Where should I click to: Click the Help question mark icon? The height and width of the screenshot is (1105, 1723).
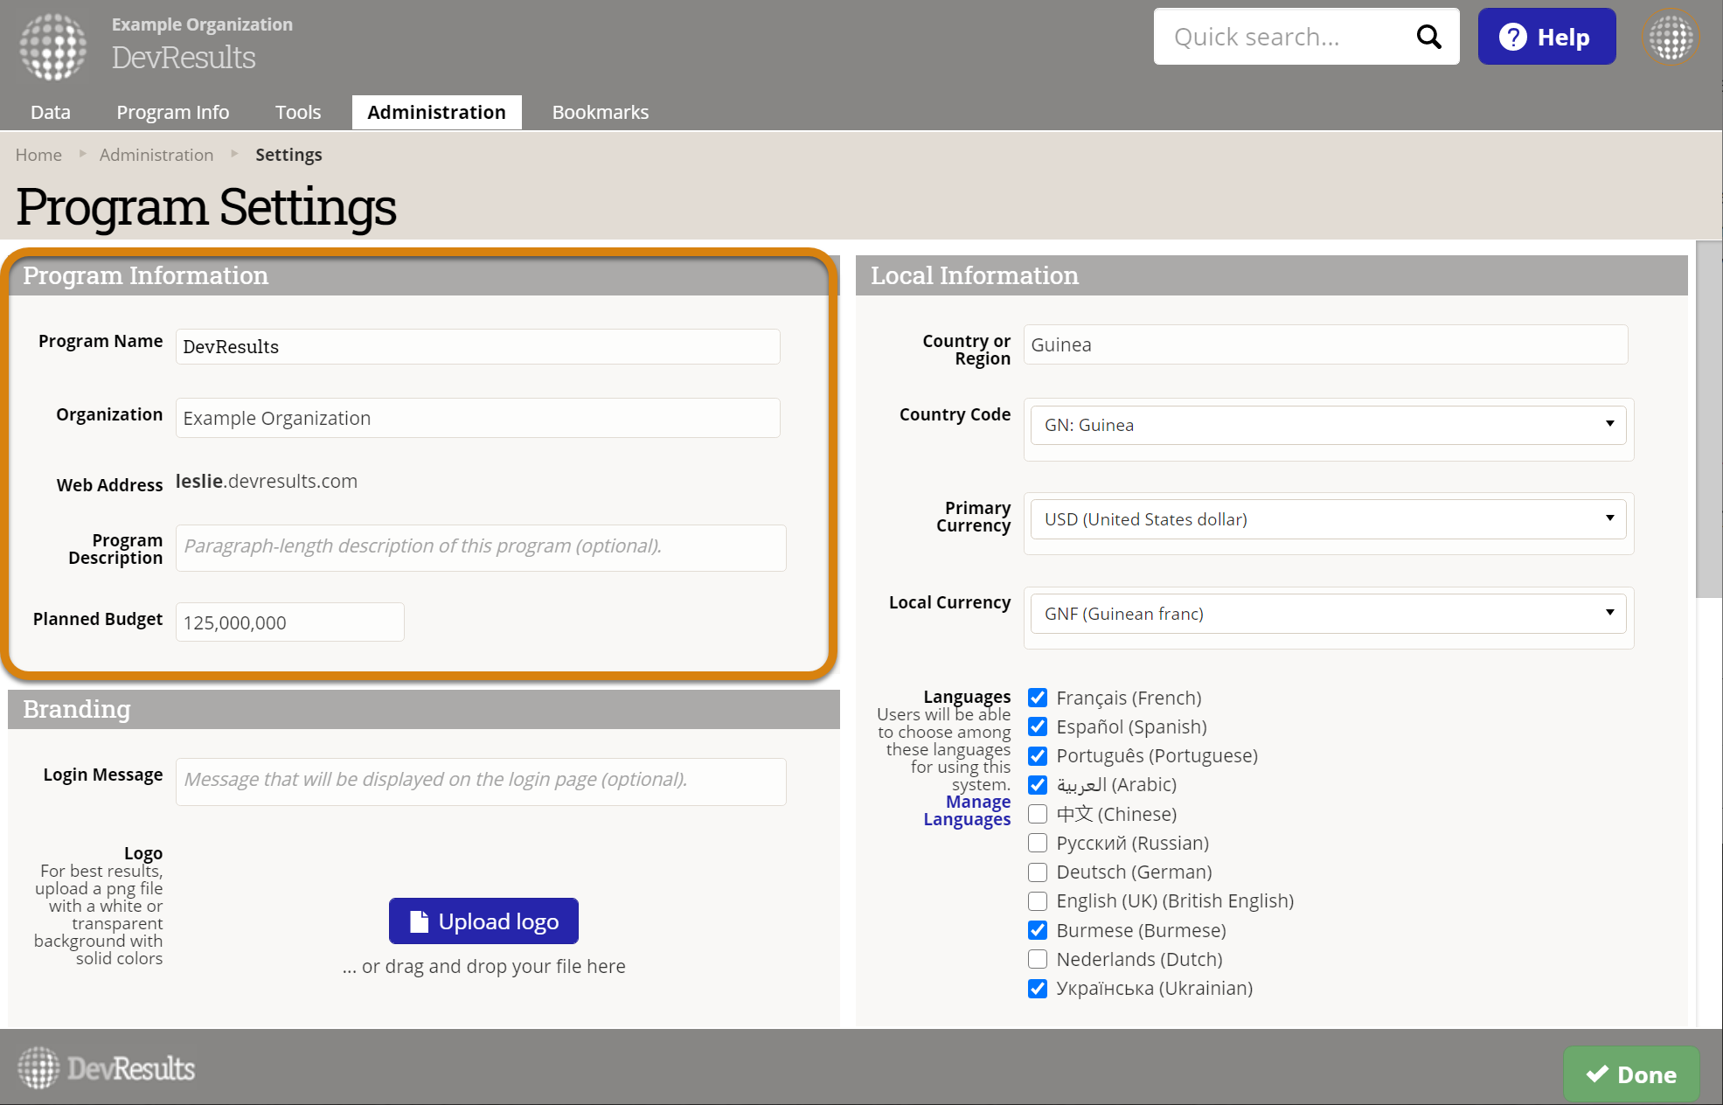(1512, 37)
